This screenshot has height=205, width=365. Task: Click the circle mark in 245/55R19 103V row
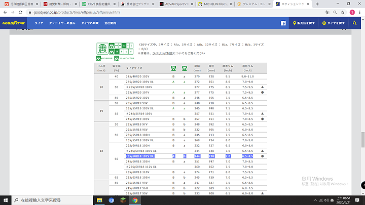click(263, 119)
